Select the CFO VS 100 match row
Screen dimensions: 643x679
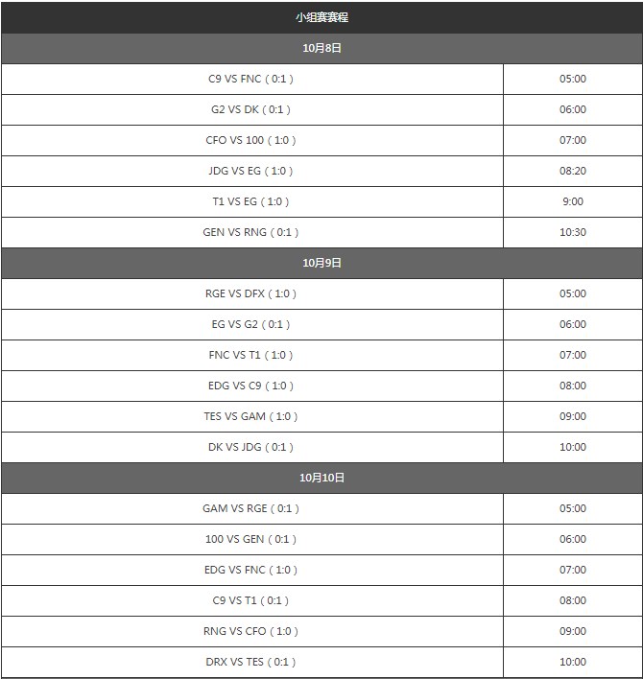click(250, 140)
